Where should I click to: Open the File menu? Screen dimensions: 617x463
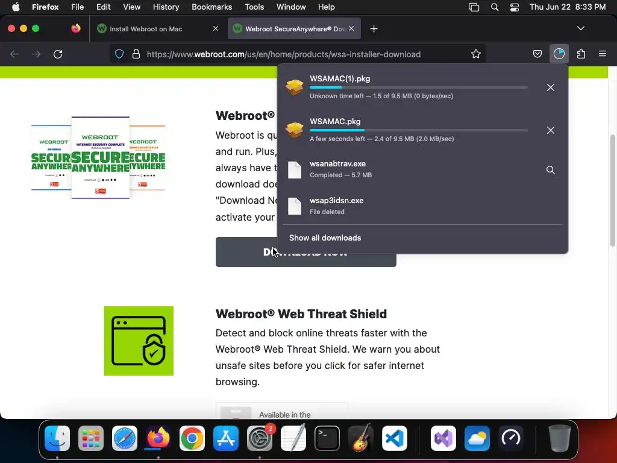pyautogui.click(x=77, y=7)
